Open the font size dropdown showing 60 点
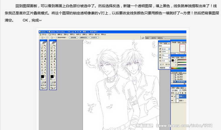 click(169, 49)
